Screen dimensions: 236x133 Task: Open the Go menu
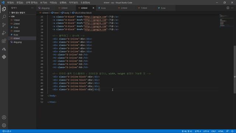(53, 3)
